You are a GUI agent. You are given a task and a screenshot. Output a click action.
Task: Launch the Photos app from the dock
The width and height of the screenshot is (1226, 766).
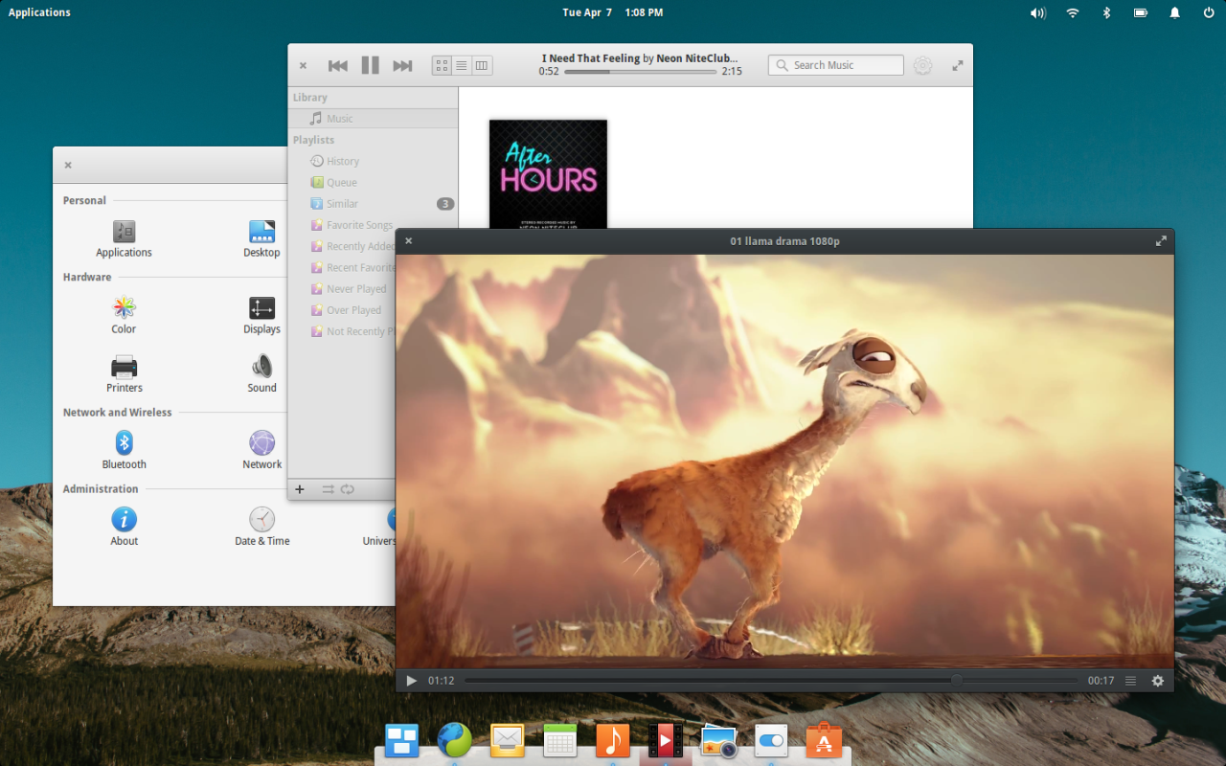coord(717,739)
